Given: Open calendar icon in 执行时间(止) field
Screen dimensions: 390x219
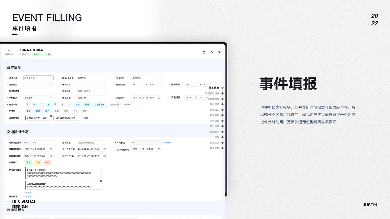Looking at the screenshot, I should coord(105,156).
